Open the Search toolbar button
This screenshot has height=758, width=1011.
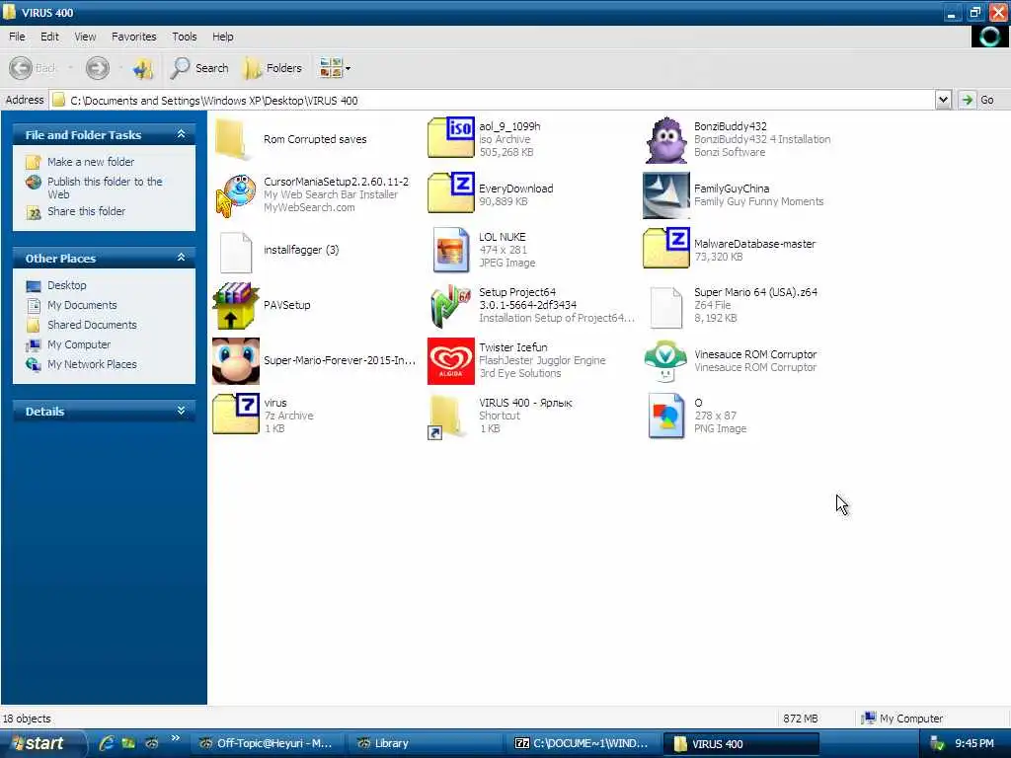tap(199, 68)
